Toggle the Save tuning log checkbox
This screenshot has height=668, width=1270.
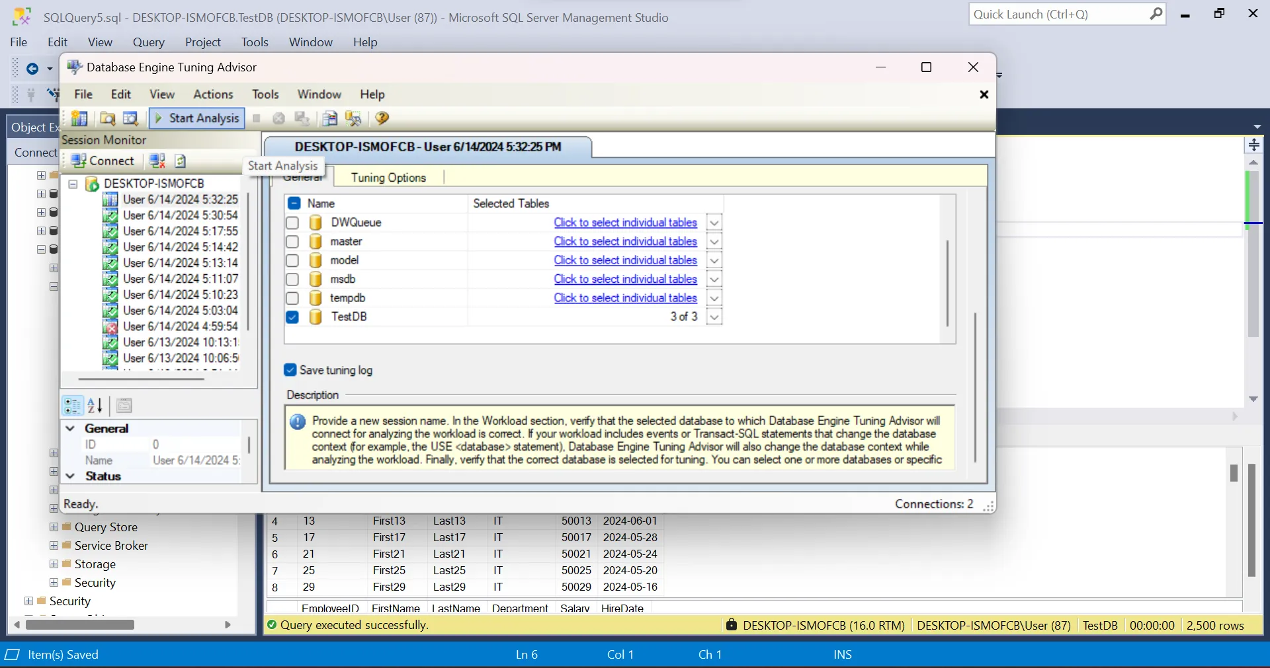point(290,370)
